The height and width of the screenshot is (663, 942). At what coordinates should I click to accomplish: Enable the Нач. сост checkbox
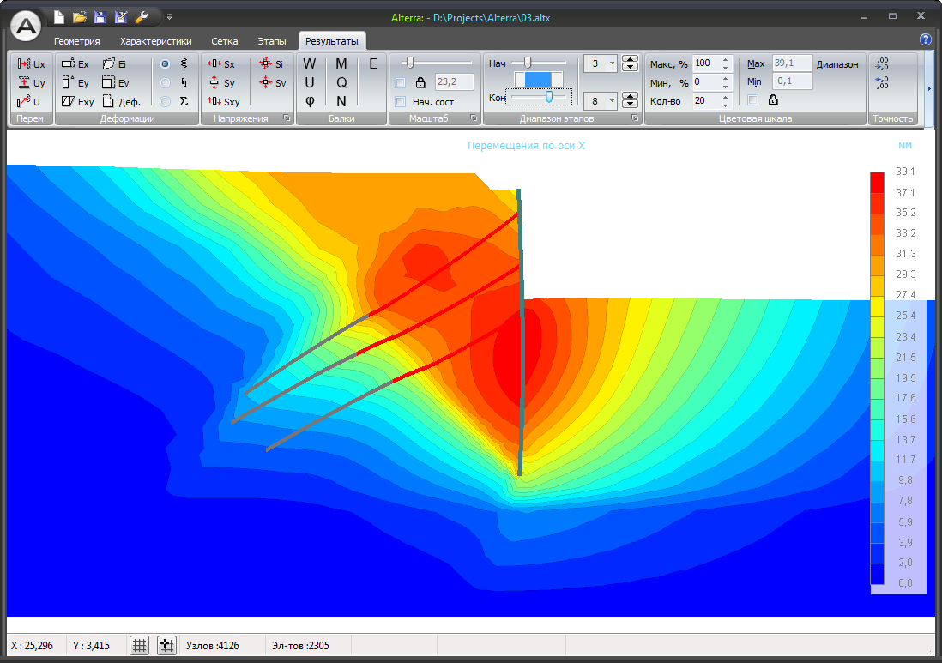tap(401, 101)
